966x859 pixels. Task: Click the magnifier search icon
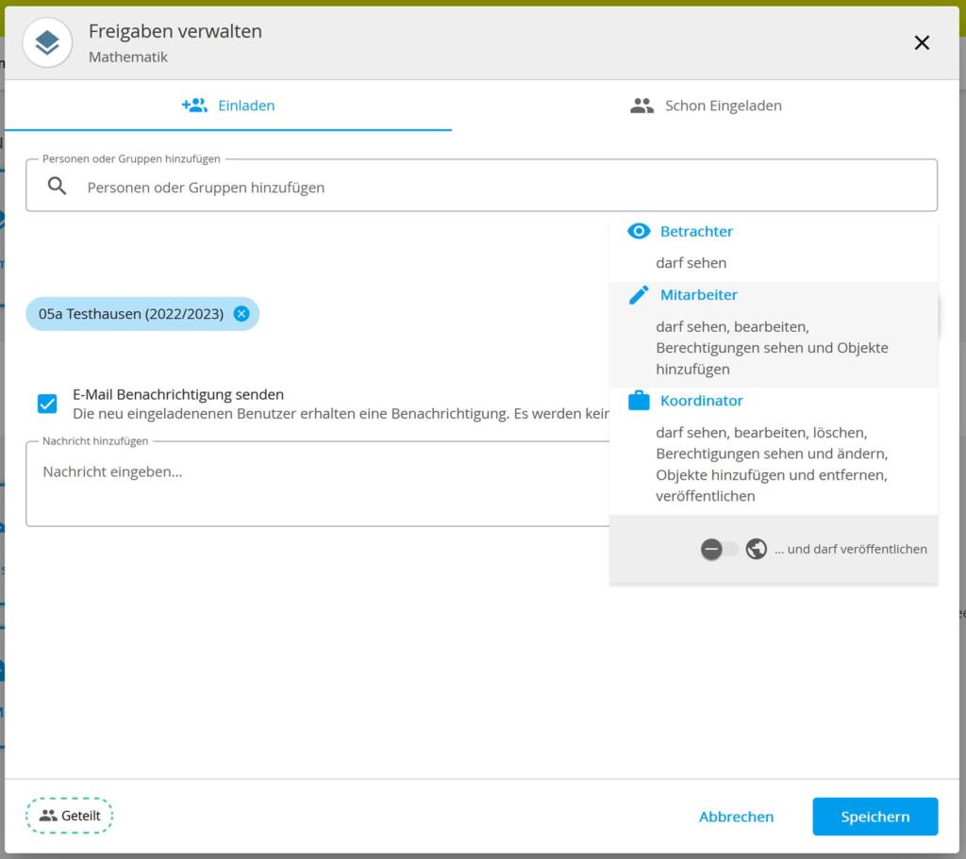pyautogui.click(x=57, y=186)
